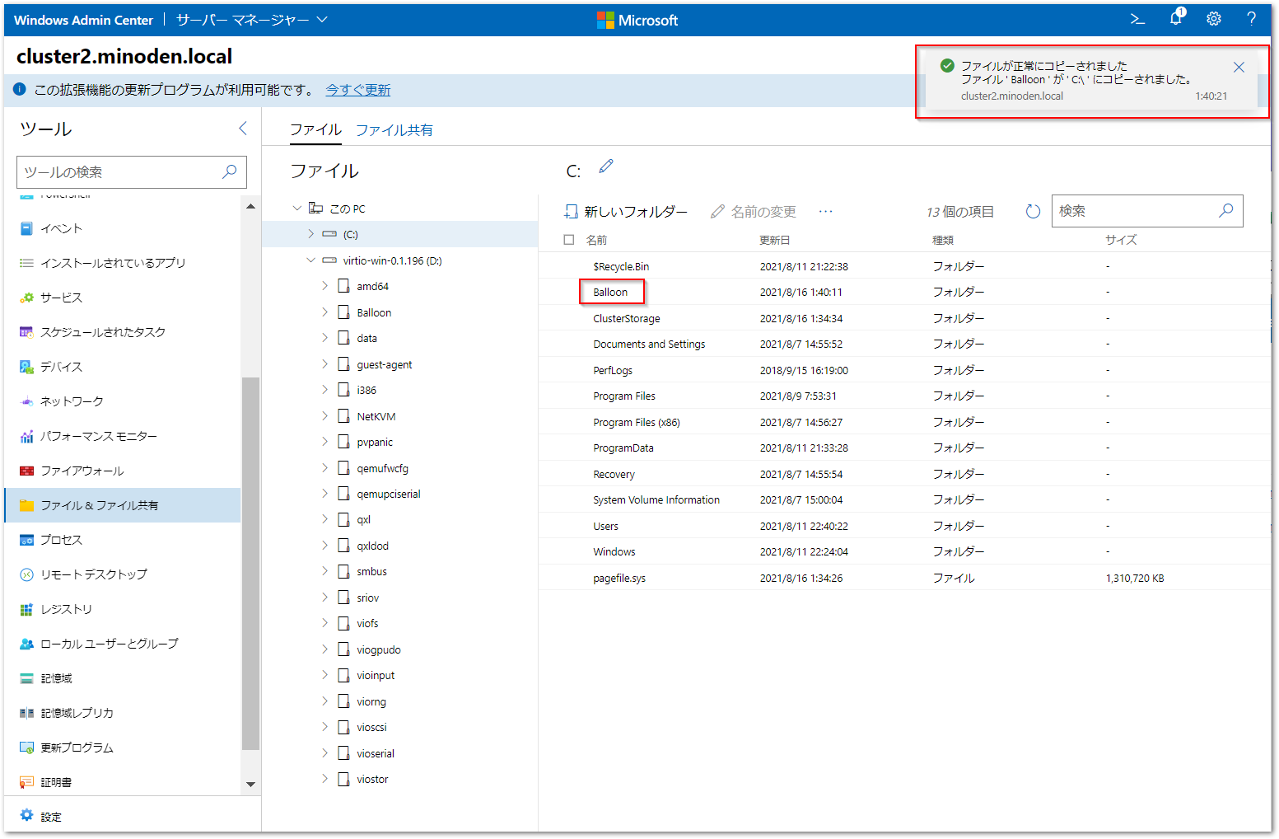Edit the C: path with pencil icon
This screenshot has height=839, width=1279.
point(606,166)
